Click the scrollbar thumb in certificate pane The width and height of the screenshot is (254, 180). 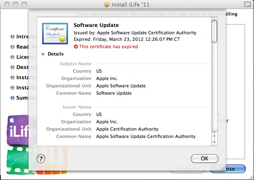point(214,31)
